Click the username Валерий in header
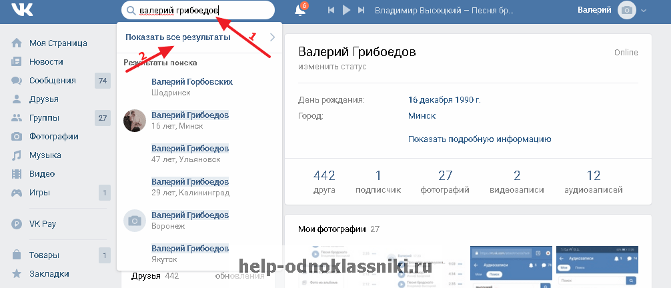Image resolution: width=671 pixels, height=288 pixels. point(594,10)
